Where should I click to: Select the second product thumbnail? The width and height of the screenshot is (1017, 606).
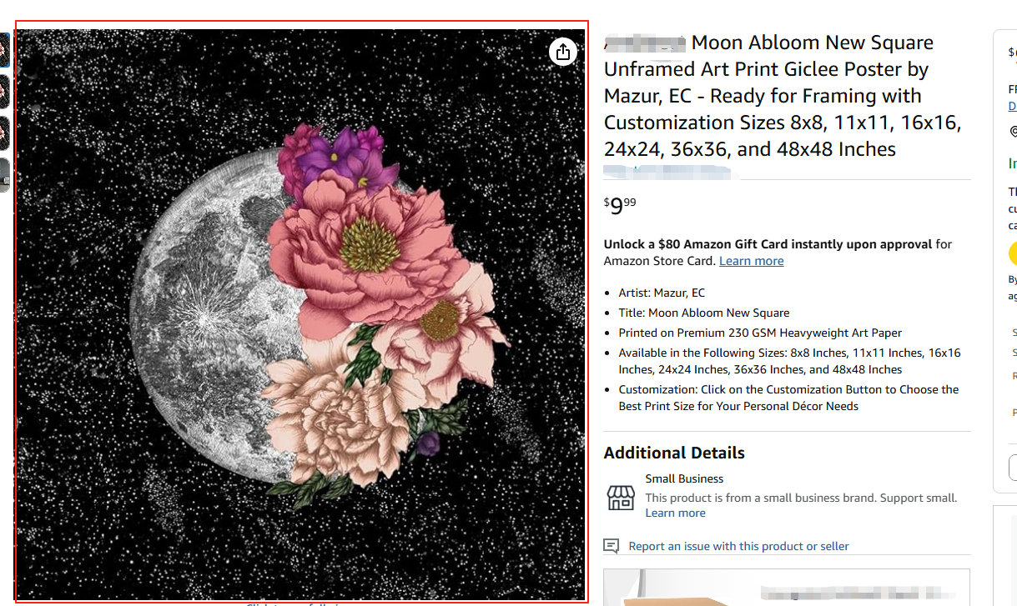pos(4,92)
